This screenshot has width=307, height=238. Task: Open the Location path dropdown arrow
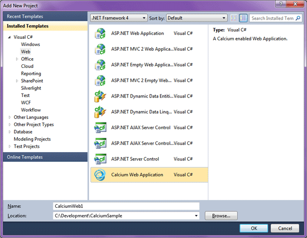pos(196,216)
